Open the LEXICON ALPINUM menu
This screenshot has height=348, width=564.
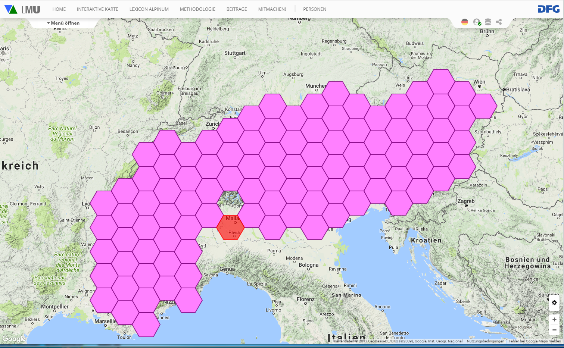pyautogui.click(x=149, y=9)
